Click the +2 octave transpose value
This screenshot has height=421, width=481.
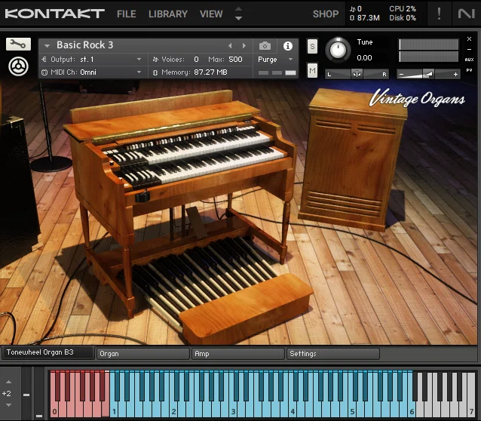tap(7, 393)
